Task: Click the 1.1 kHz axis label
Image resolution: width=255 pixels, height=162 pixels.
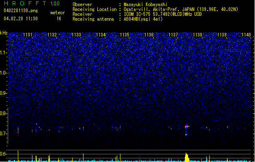Action: (x=4, y=53)
